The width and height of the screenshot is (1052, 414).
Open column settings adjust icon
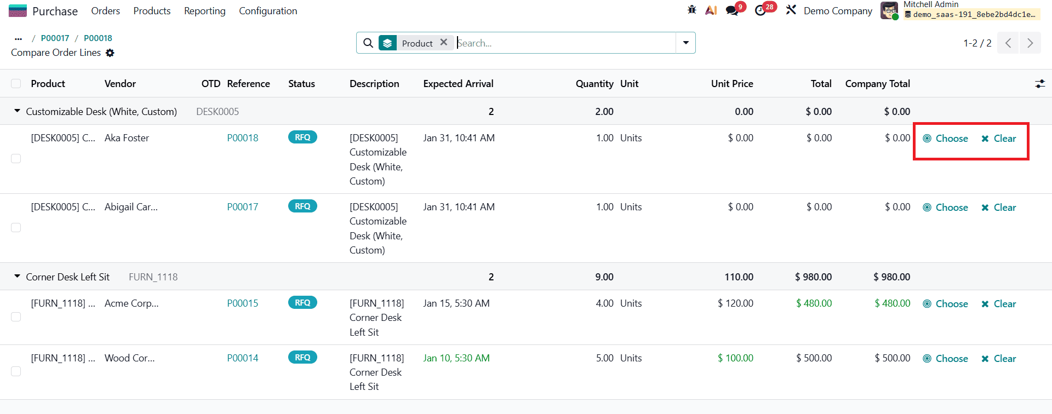(1039, 84)
